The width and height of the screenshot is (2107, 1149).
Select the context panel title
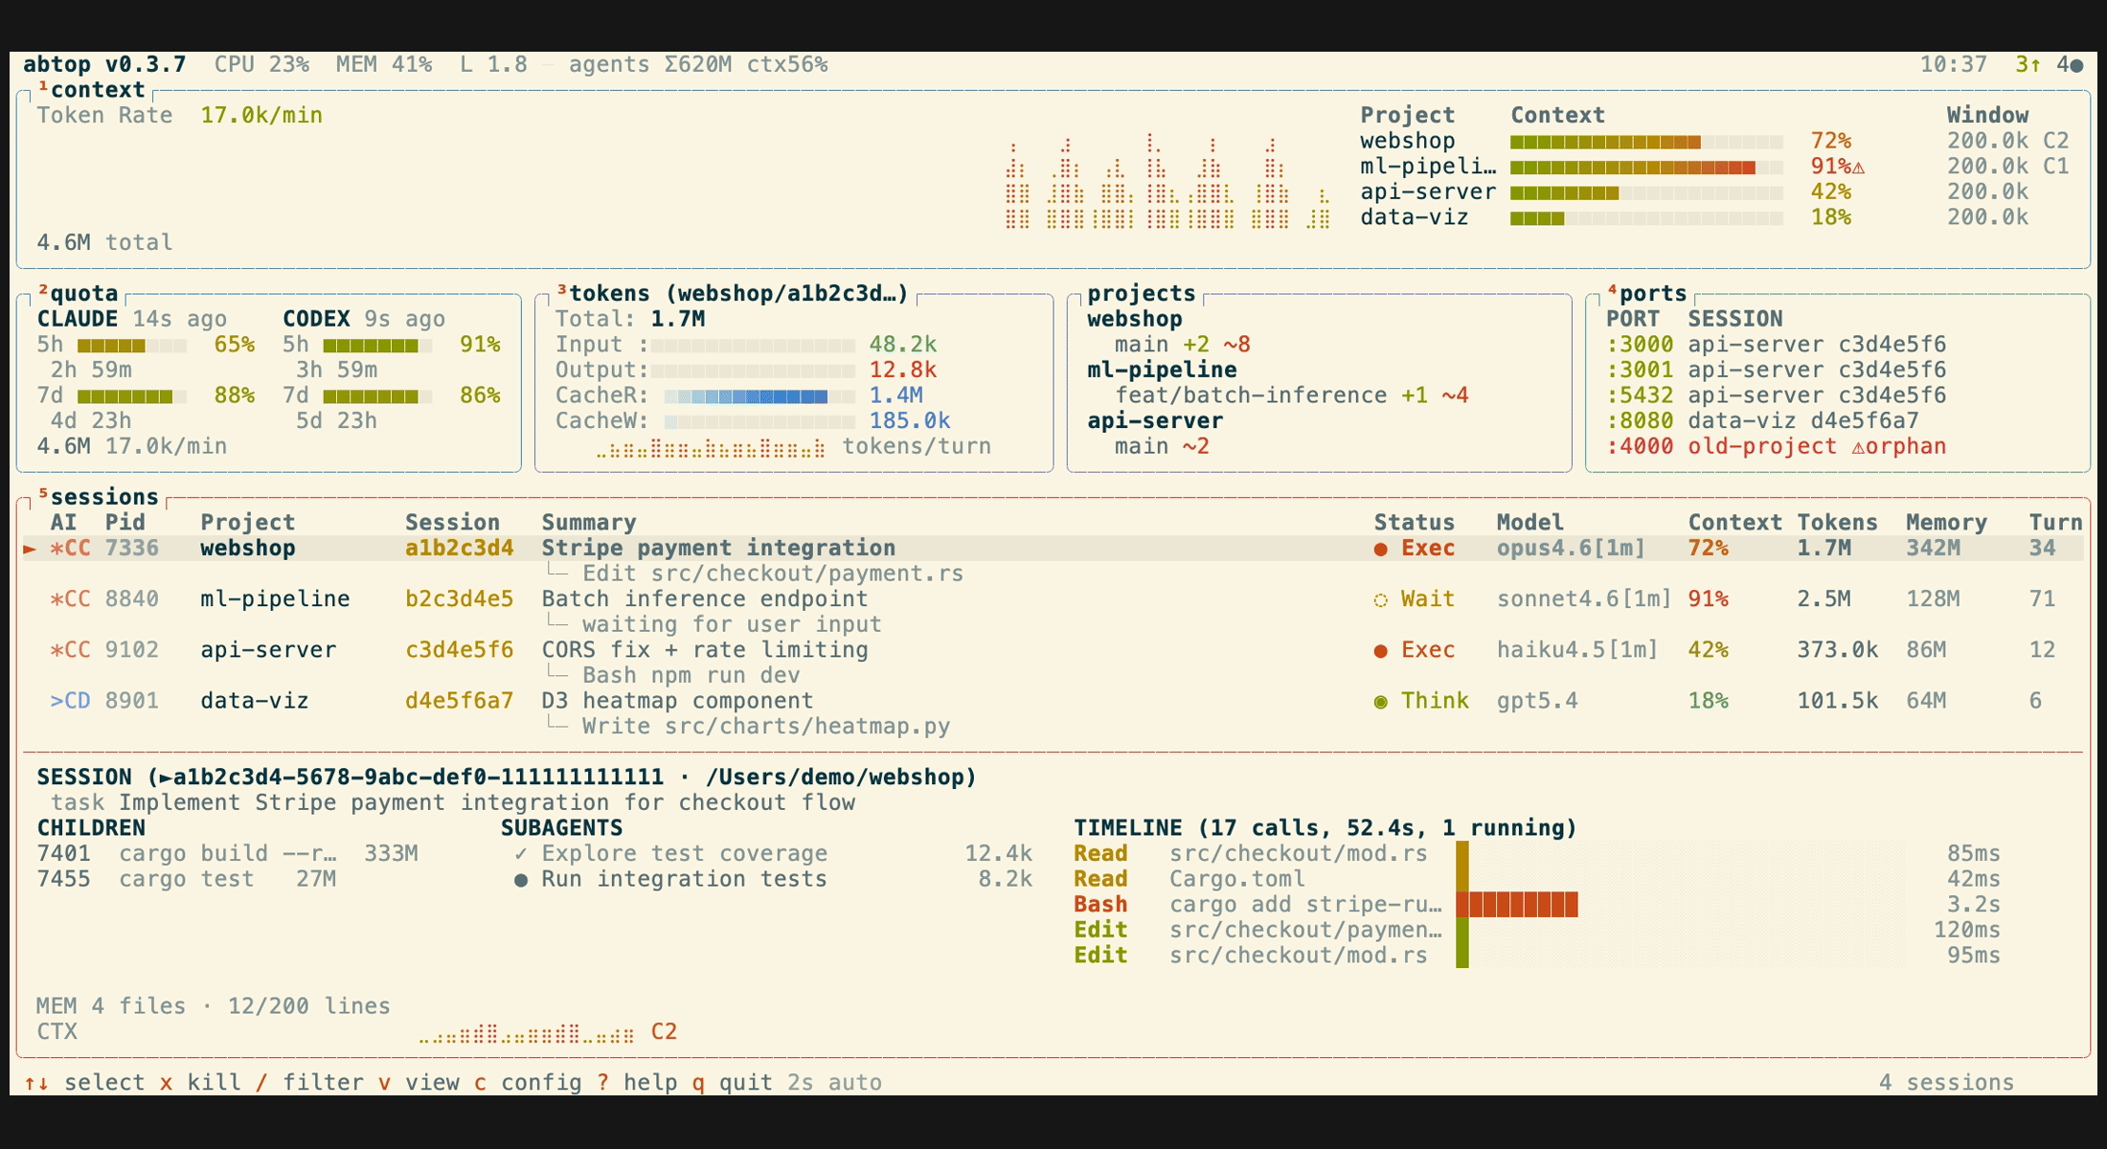point(97,90)
